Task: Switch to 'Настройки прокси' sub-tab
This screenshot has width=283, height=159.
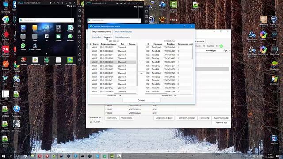Action: click(122, 37)
